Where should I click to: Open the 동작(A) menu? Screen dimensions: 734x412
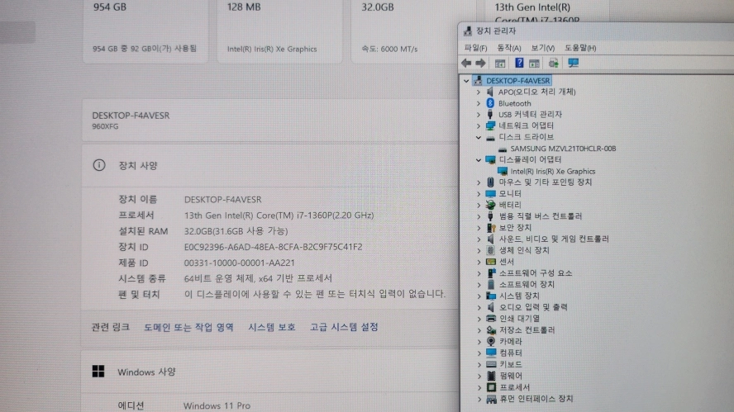point(509,48)
